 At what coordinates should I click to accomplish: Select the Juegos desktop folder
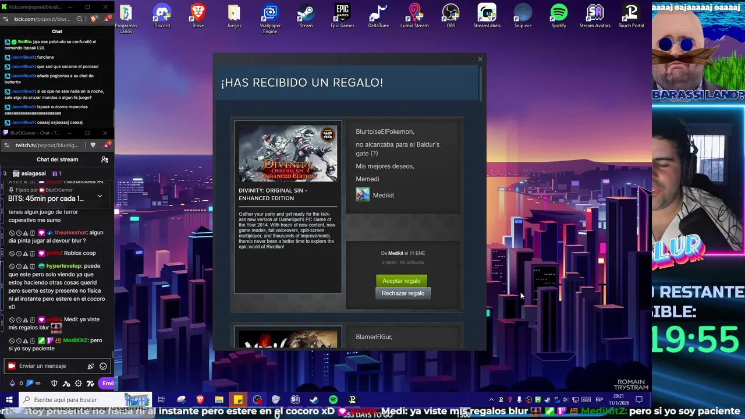234,16
